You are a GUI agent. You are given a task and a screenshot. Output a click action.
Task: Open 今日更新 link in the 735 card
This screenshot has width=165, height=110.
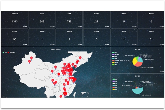80,27
